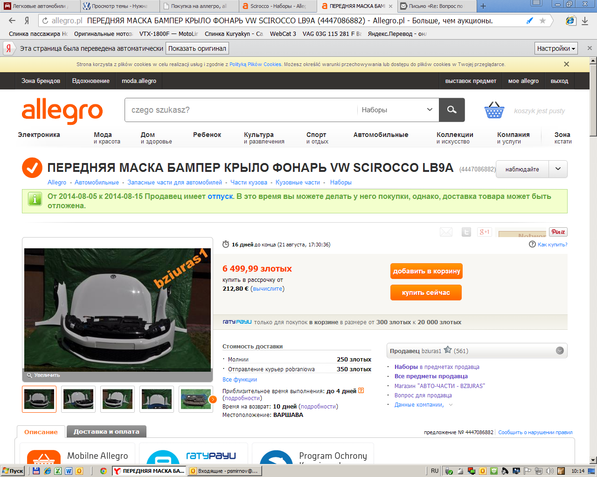Expand the seller bziuras1 panel
The width and height of the screenshot is (597, 477).
(560, 351)
